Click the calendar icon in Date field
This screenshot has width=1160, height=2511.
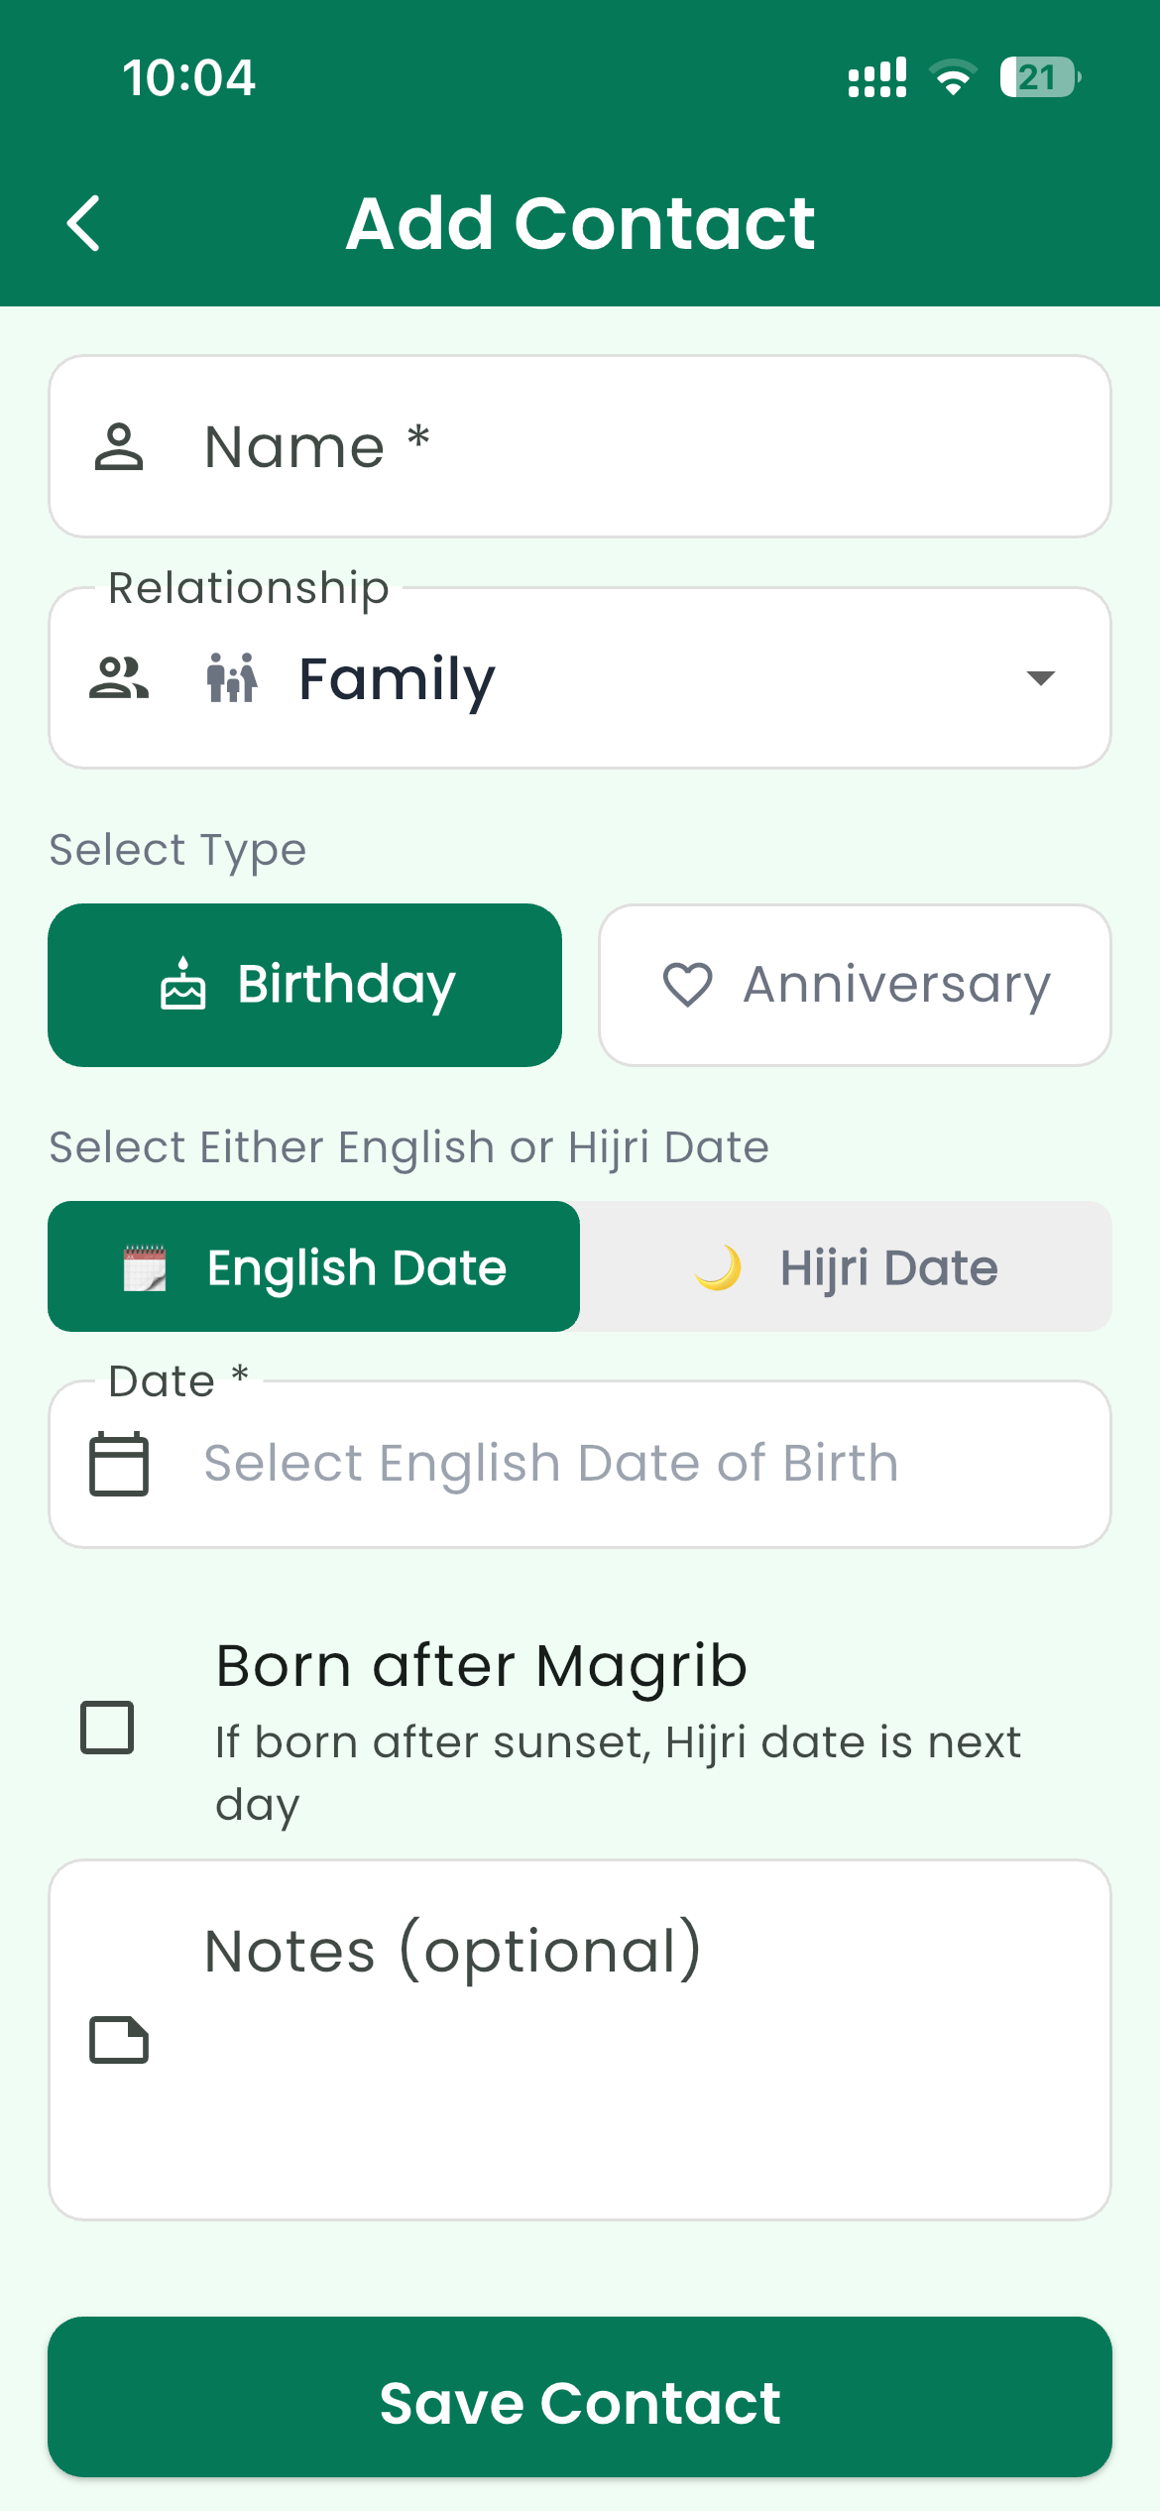coord(119,1464)
